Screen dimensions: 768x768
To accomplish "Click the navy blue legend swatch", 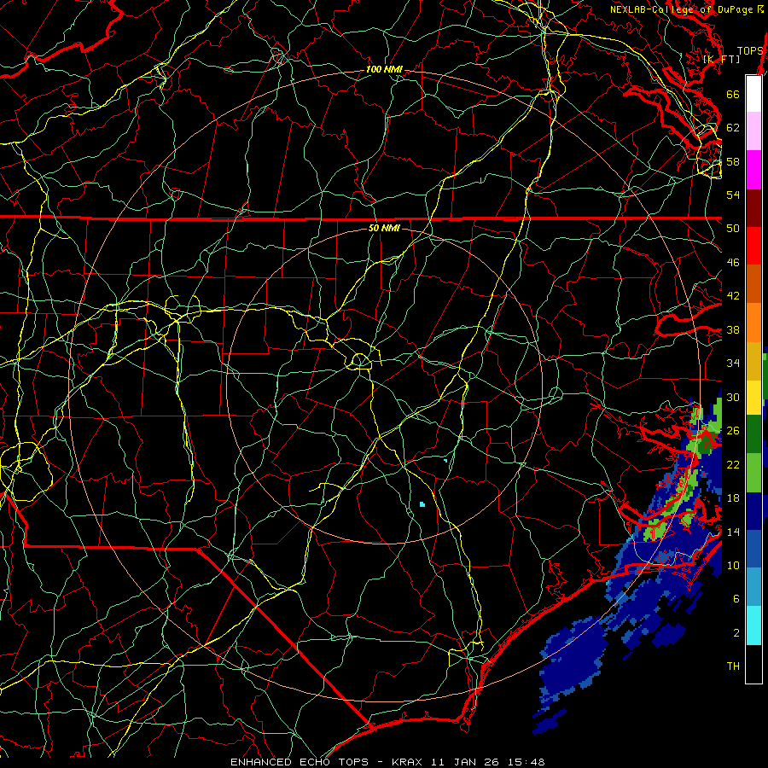I will click(753, 511).
